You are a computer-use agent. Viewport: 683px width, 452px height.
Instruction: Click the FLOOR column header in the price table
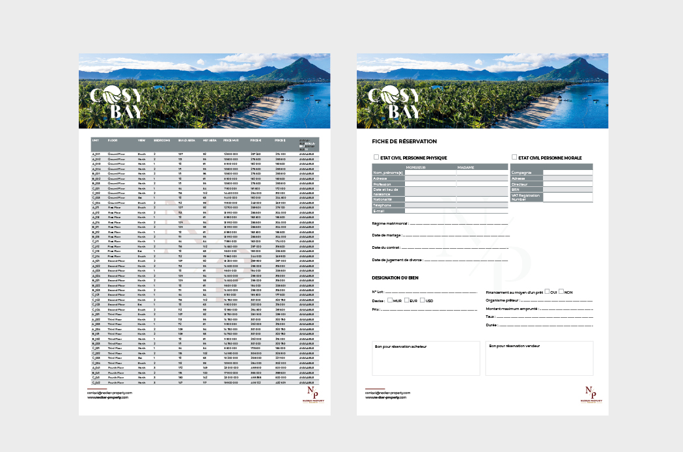tap(113, 140)
